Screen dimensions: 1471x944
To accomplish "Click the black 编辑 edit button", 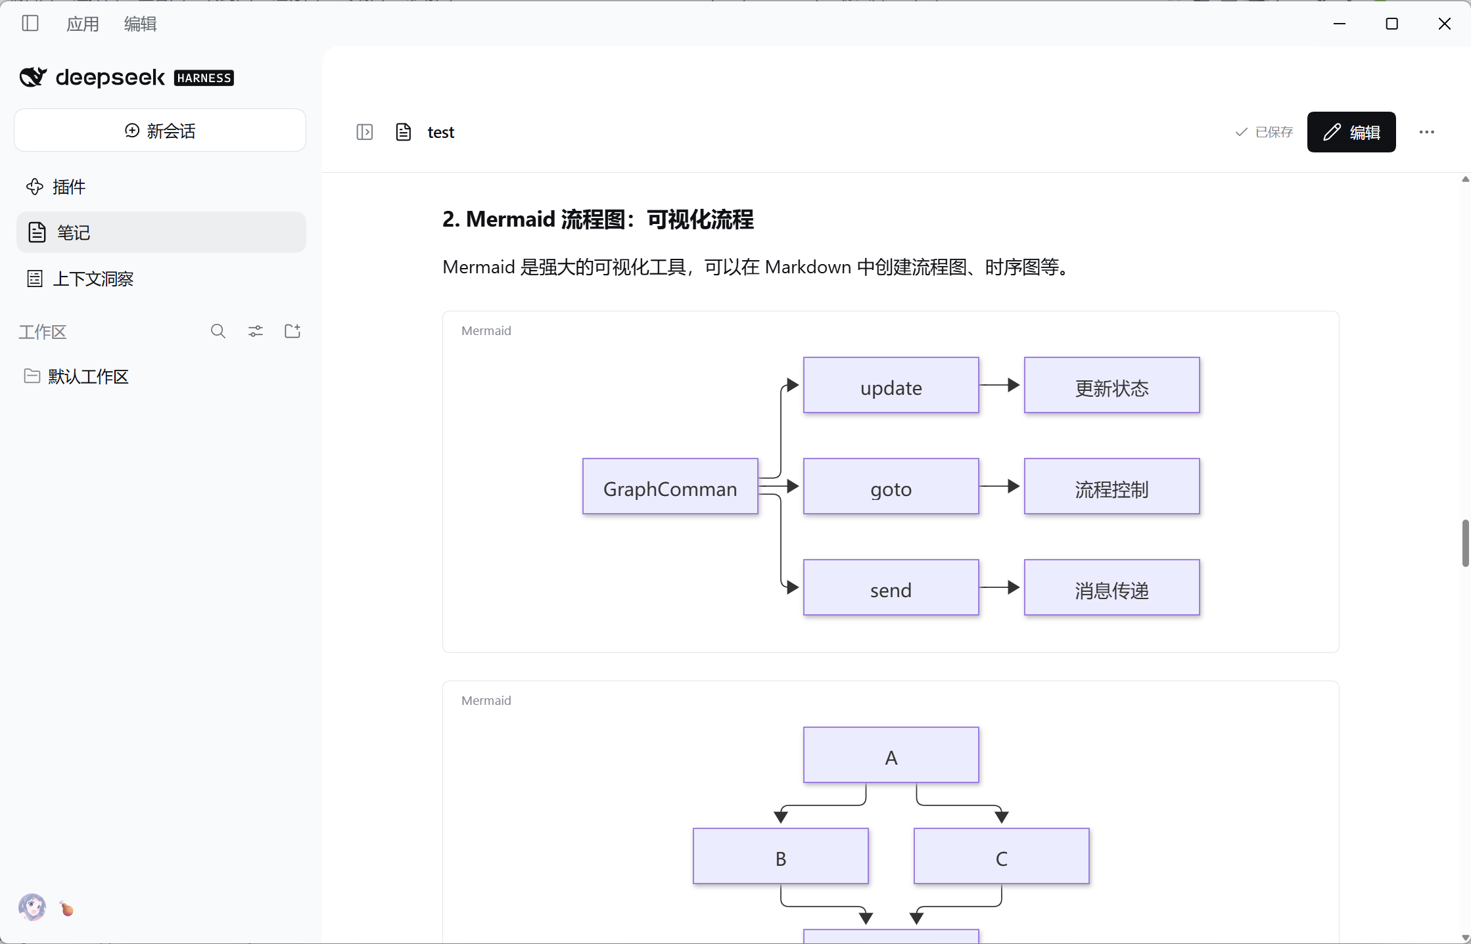I will coord(1351,132).
